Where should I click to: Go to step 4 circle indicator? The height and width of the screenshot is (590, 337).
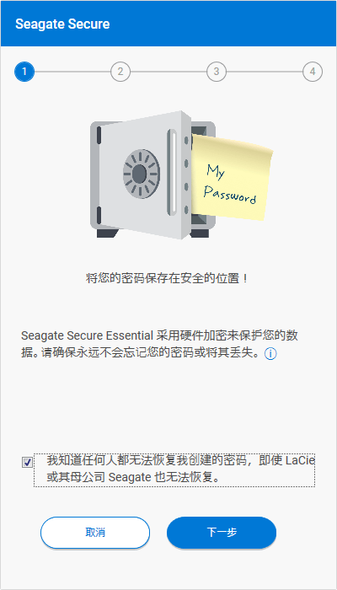point(313,72)
